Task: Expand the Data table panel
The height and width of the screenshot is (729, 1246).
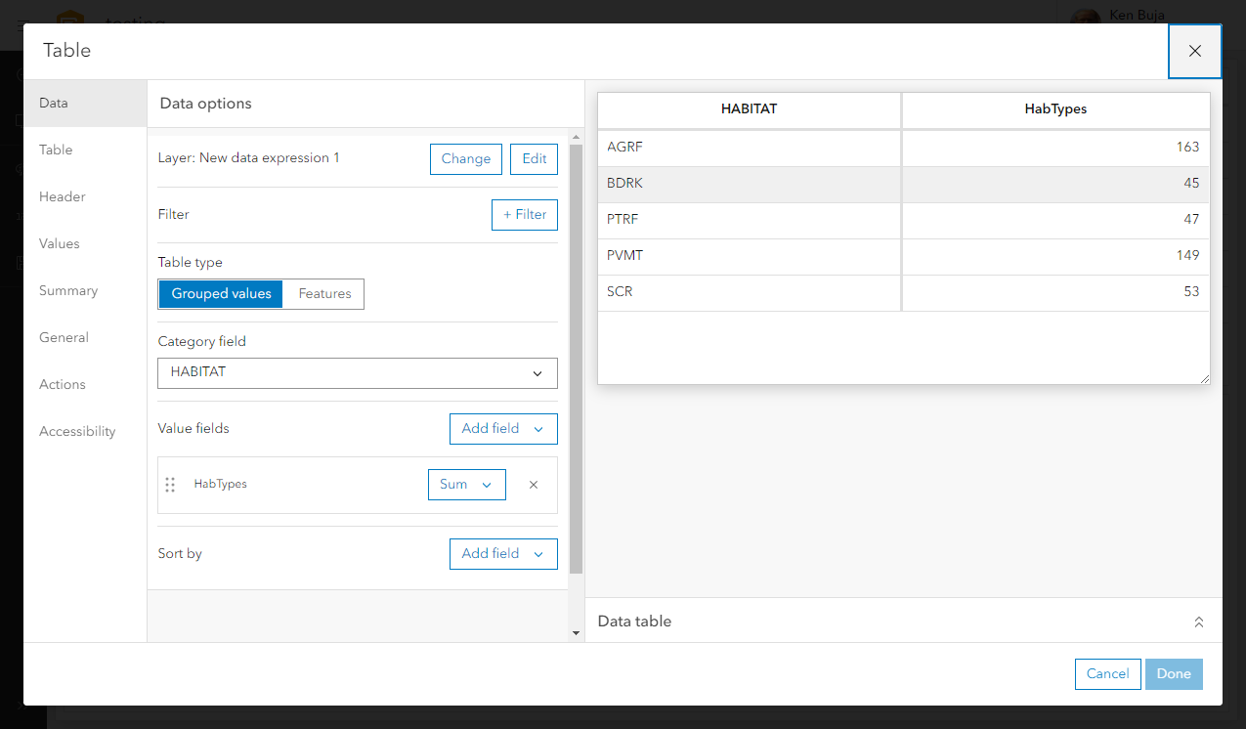Action: 1199,622
